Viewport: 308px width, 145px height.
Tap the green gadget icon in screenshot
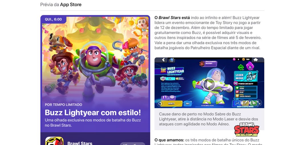pos(241,67)
